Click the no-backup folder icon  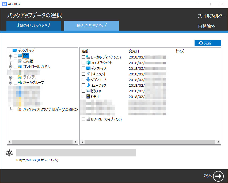coord(20,109)
